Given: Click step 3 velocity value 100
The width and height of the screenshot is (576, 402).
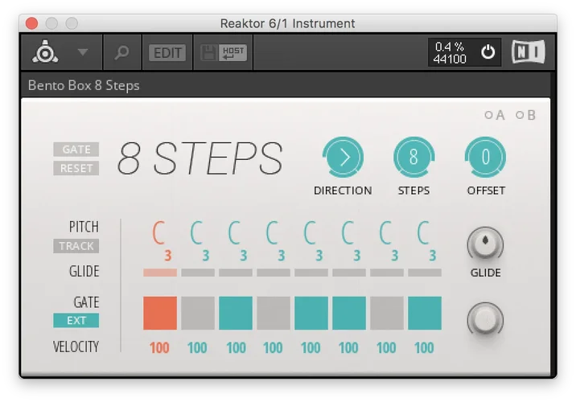Looking at the screenshot, I should (236, 347).
